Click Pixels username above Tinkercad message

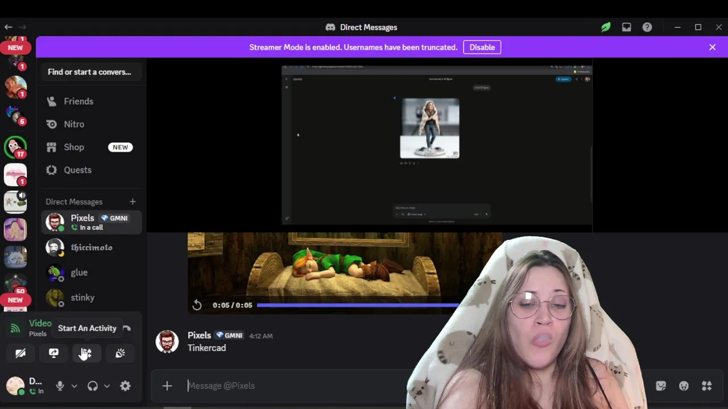pos(199,336)
